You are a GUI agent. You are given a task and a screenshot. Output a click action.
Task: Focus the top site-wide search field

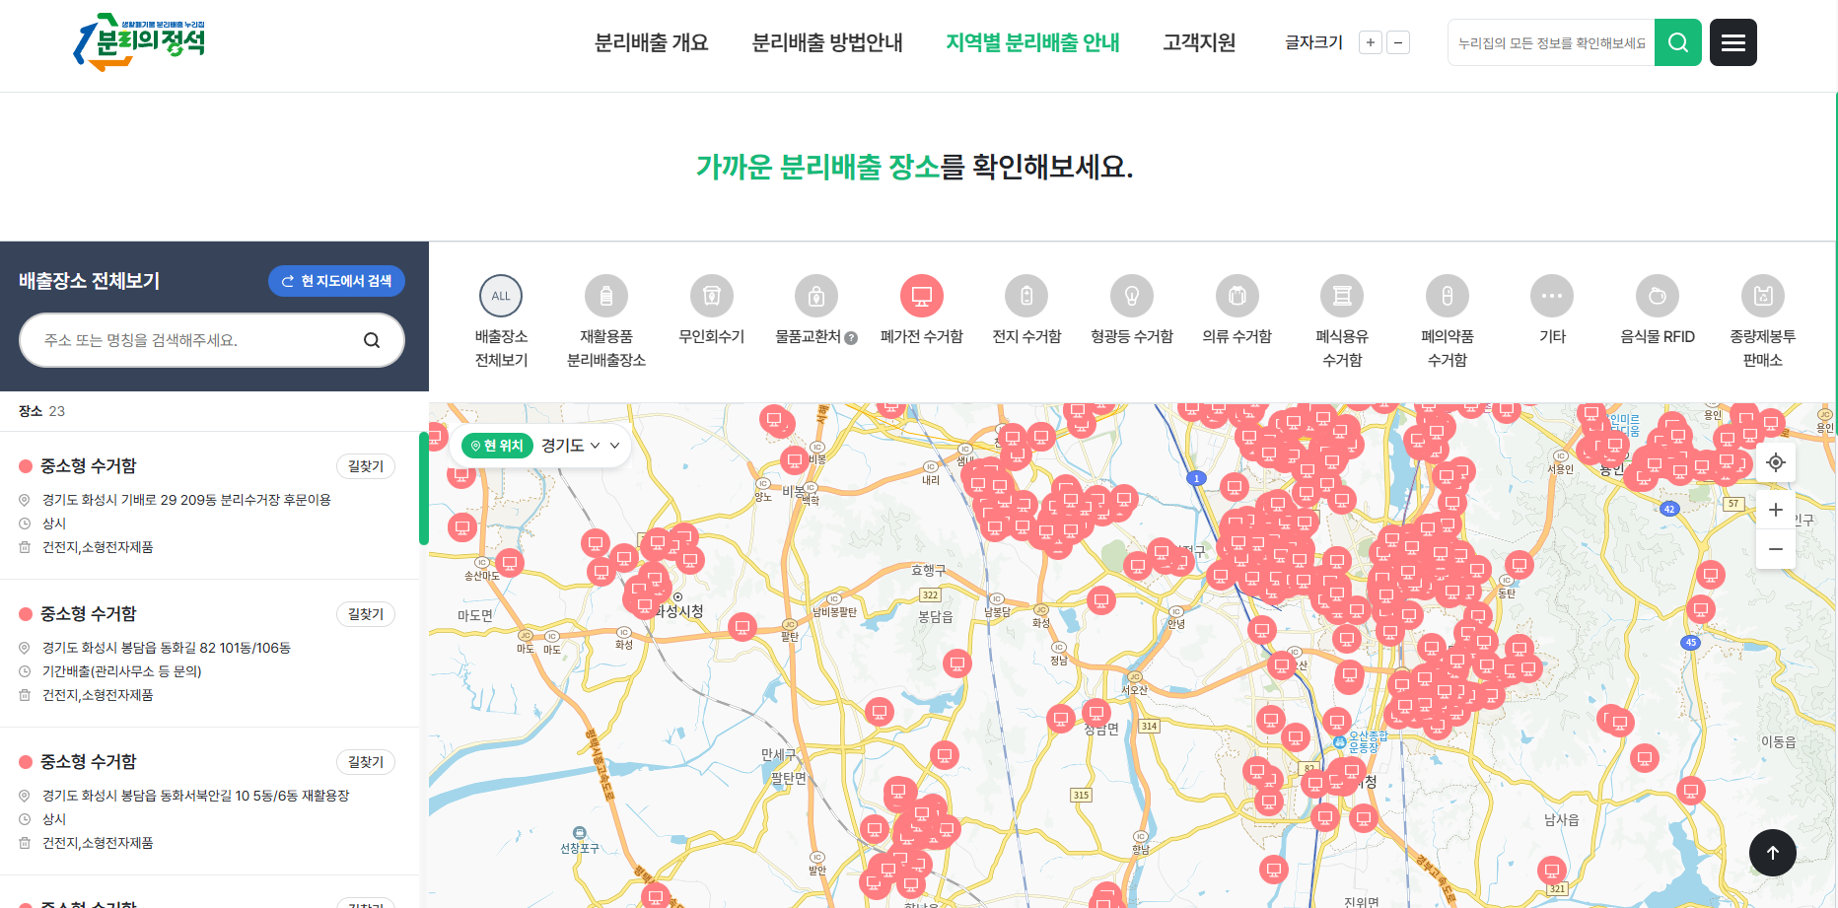(1551, 42)
